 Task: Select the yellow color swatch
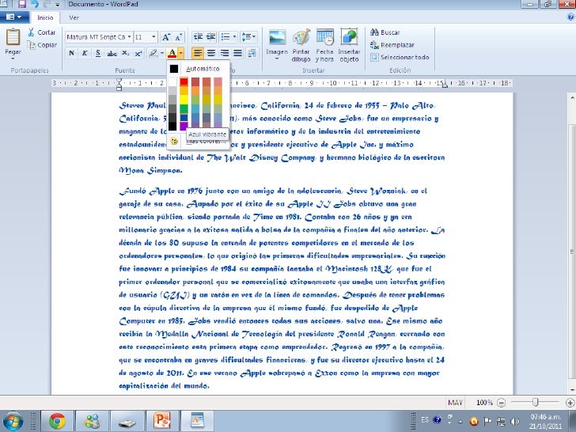pyautogui.click(x=184, y=99)
